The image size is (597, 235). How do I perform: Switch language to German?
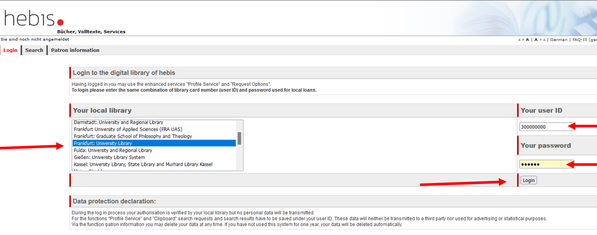coord(558,40)
